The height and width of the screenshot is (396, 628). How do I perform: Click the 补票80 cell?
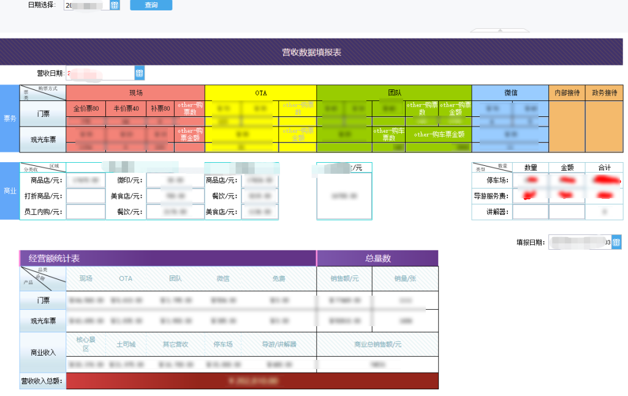(160, 108)
